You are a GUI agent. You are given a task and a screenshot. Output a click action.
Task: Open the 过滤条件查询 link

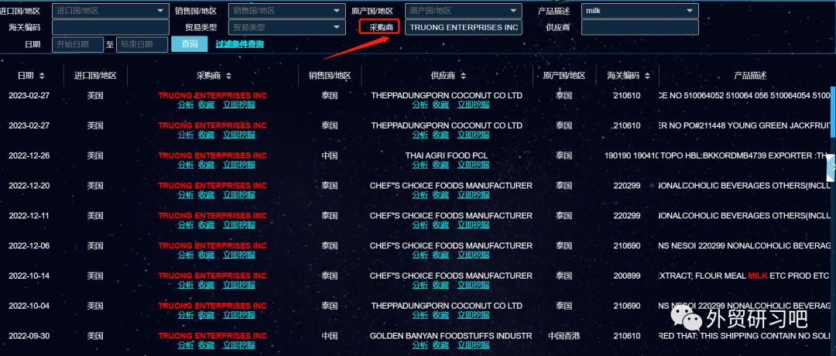(239, 44)
